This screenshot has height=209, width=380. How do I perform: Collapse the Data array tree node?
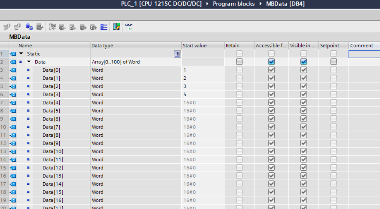click(x=29, y=62)
